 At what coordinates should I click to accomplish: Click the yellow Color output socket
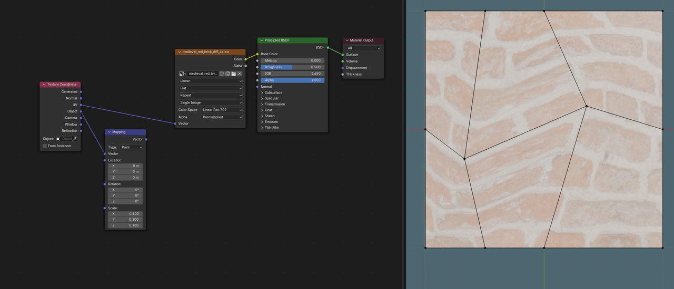click(245, 59)
